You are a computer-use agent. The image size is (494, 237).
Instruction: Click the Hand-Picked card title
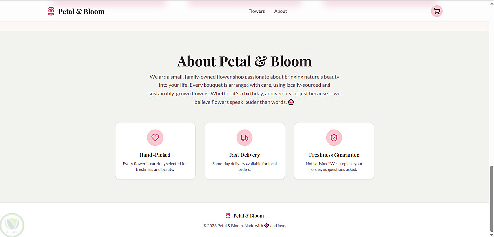(x=155, y=155)
